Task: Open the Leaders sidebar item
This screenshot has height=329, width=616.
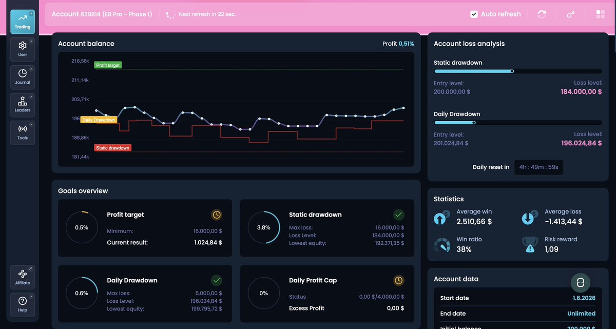Action: tap(23, 105)
